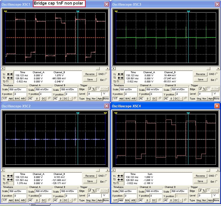Move T2 cursor right in Oscilloscope-XSC4
The width and height of the screenshot is (221, 206).
[122, 179]
